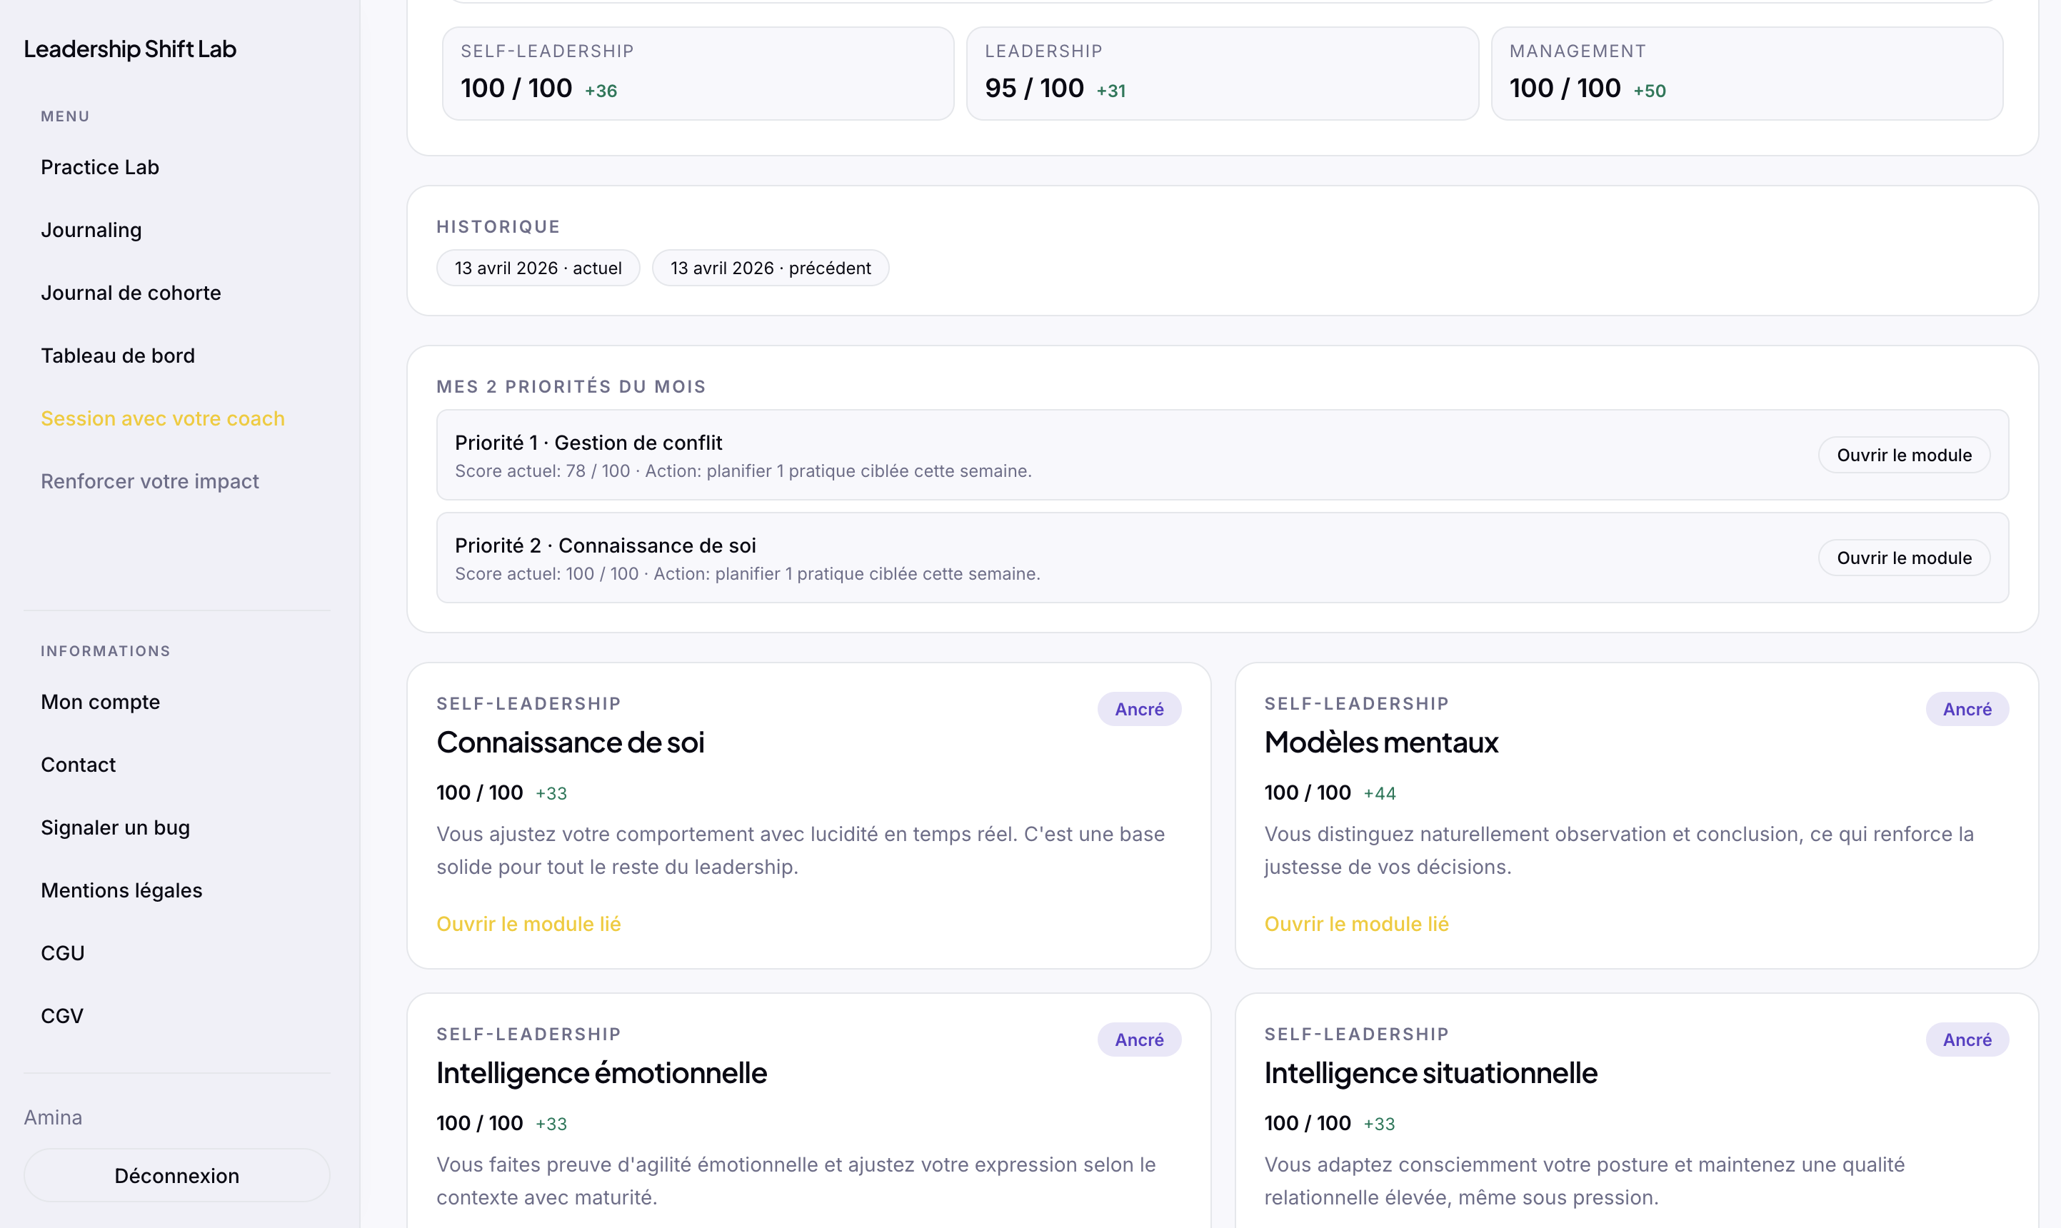Go to Journaling section

point(91,230)
